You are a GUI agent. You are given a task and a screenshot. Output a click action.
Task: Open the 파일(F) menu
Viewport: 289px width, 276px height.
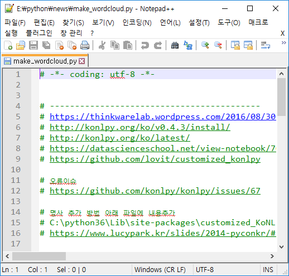tap(15, 23)
